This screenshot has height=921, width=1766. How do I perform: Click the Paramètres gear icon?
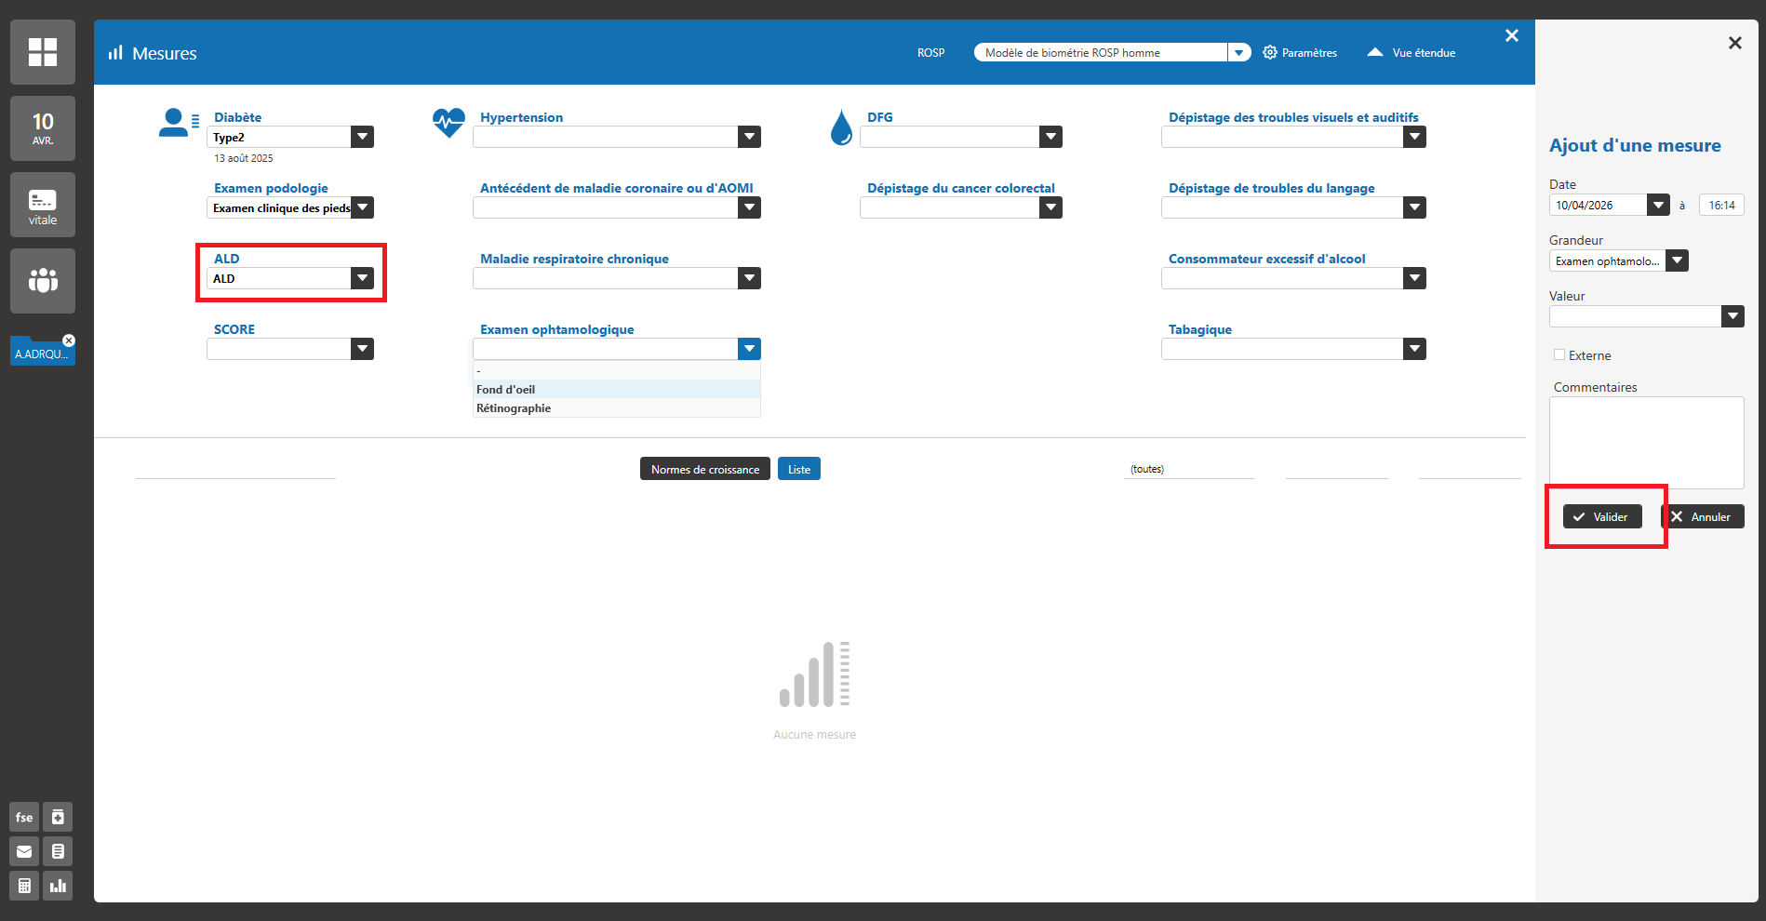1270,53
